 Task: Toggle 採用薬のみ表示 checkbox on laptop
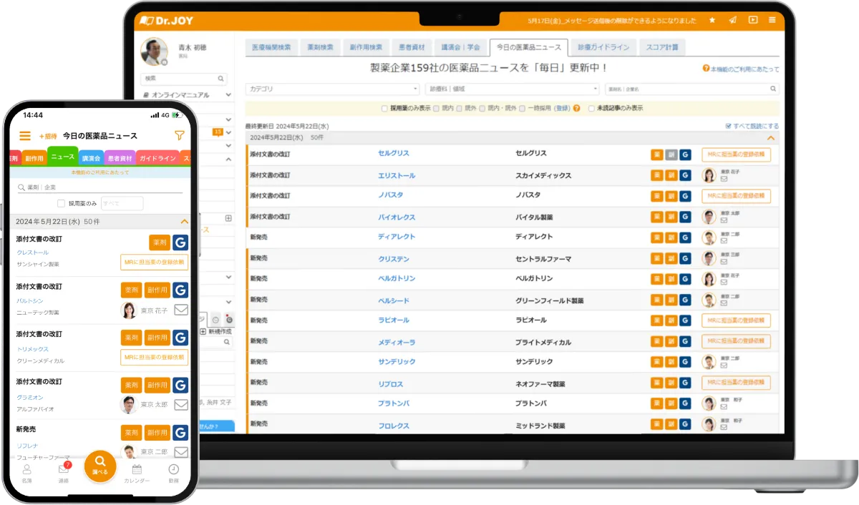click(385, 108)
